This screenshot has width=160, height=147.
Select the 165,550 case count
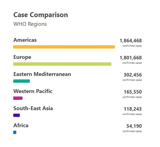(x=132, y=92)
